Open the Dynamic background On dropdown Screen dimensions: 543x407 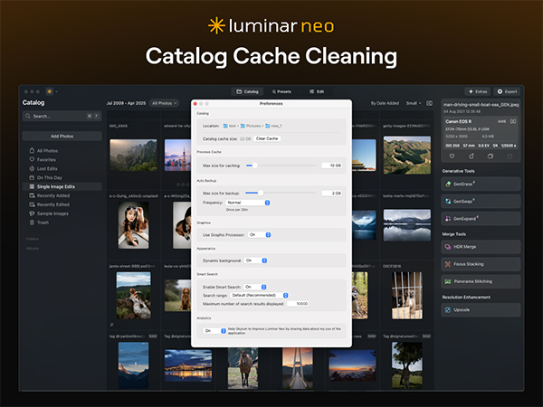click(256, 260)
